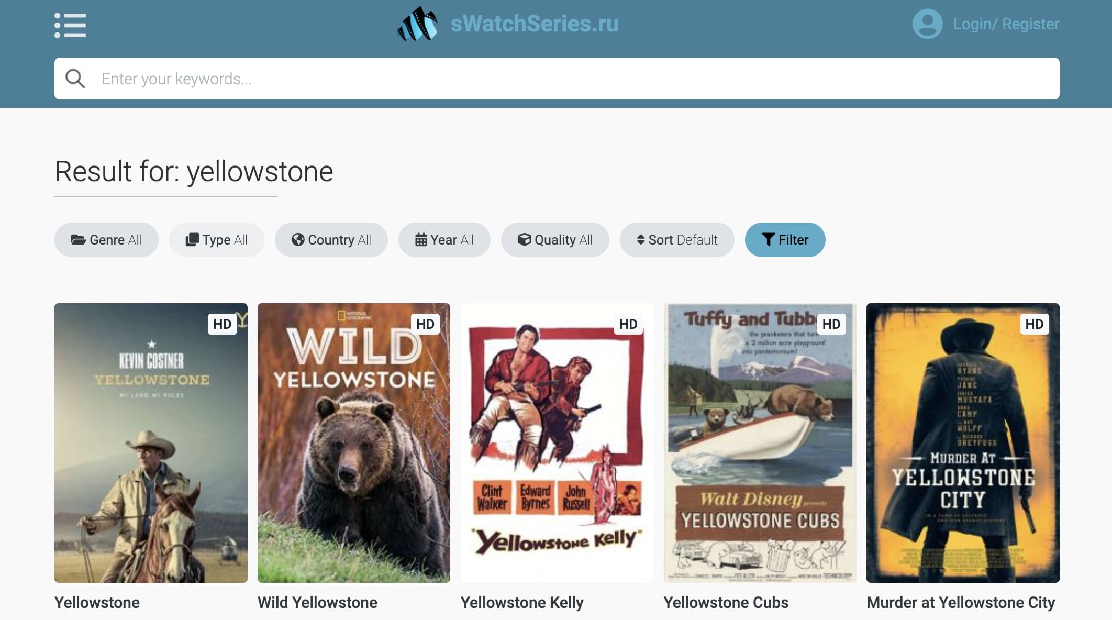This screenshot has width=1112, height=620.
Task: Click the HD badge on Yellowstone Cubs
Action: 831,324
